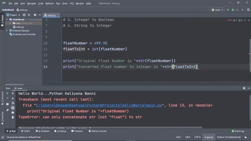Toggle the Favorites side tool button

coord(2,118)
